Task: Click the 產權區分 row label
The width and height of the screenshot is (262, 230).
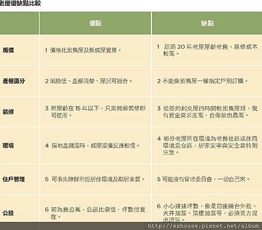Action: 14,81
